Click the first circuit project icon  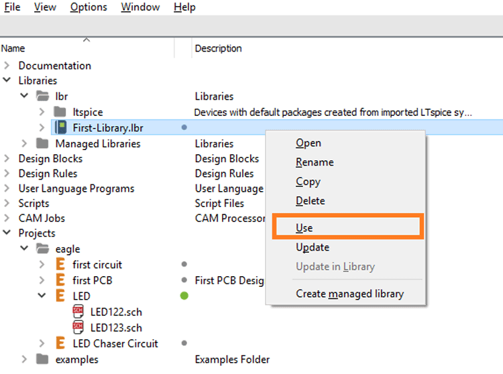tap(60, 264)
